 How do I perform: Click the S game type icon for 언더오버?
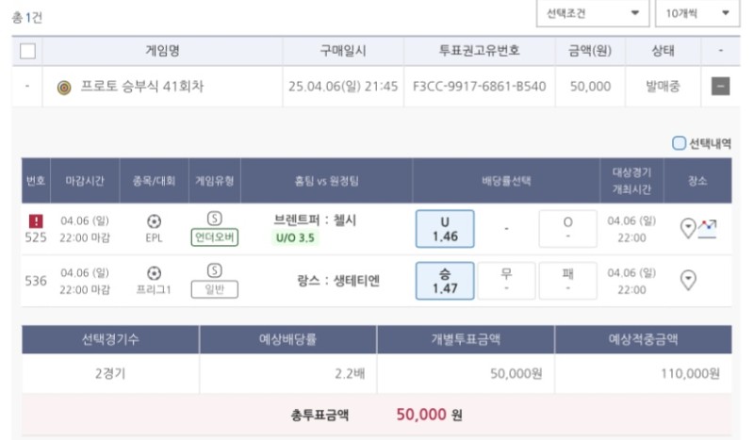point(215,219)
